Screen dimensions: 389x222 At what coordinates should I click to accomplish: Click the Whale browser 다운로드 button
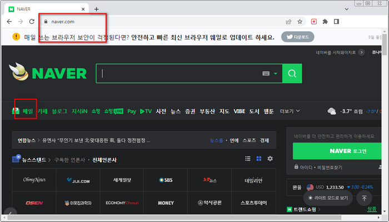pos(298,37)
